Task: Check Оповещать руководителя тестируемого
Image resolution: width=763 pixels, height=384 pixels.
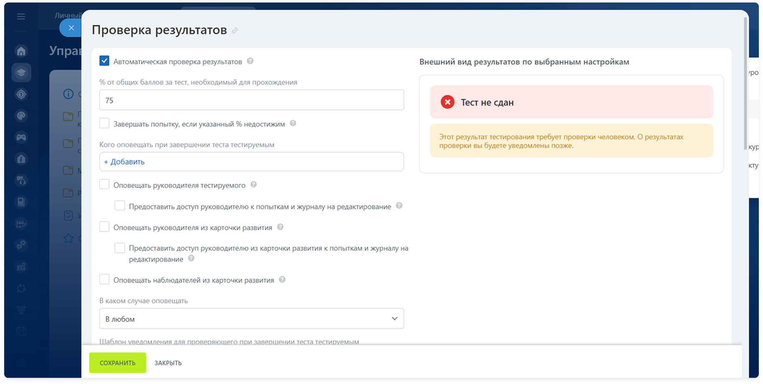Action: point(104,184)
